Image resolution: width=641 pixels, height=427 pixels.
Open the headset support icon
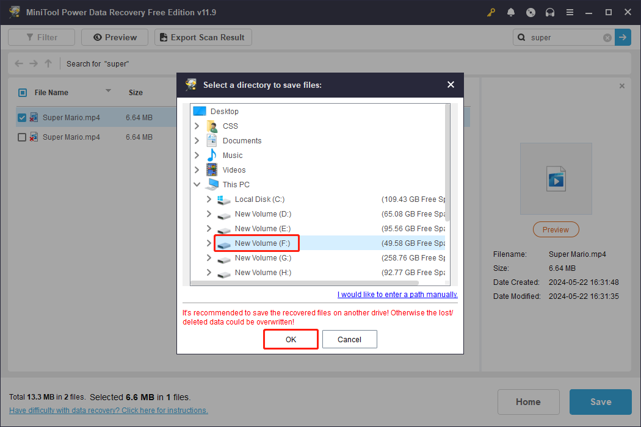coord(550,12)
